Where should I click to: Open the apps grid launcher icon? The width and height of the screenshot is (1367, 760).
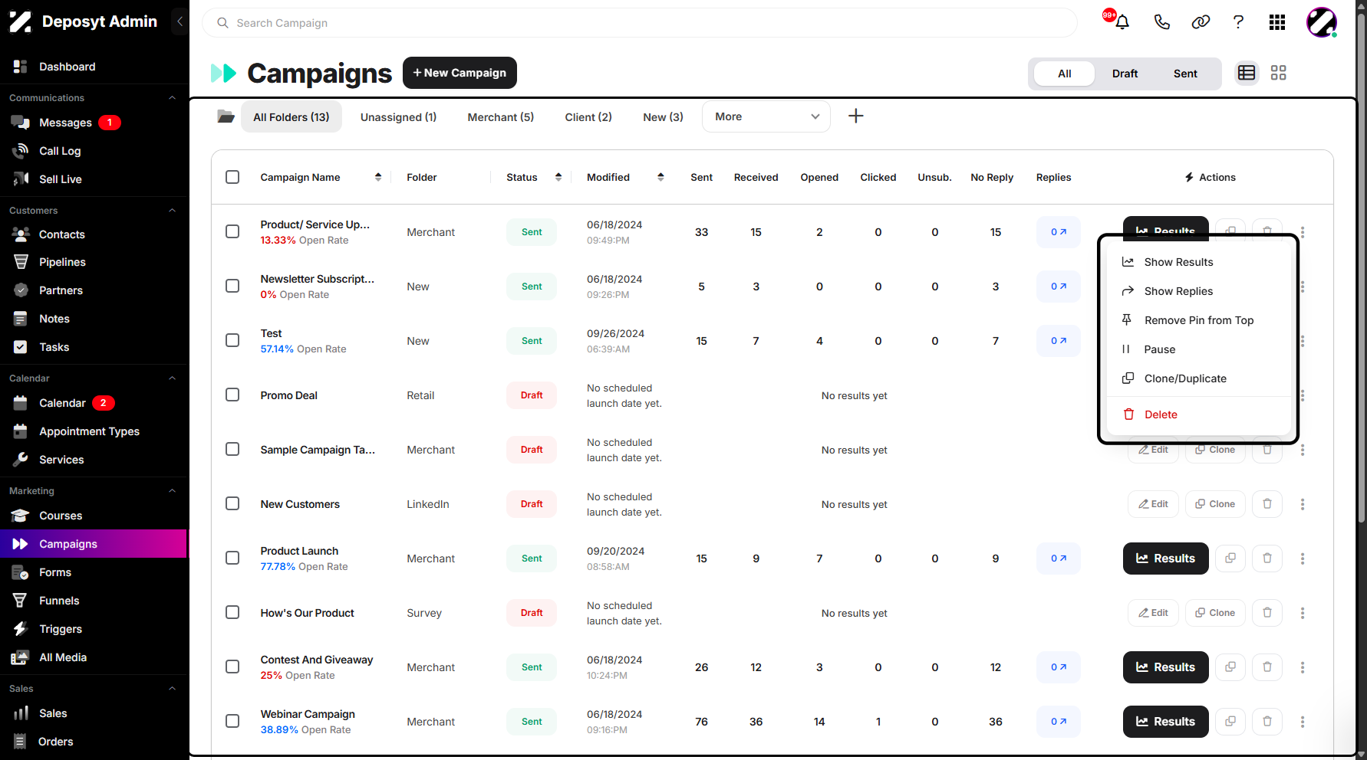point(1277,22)
